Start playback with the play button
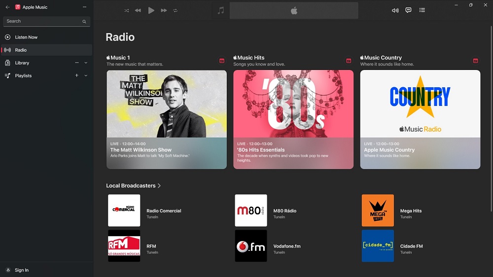This screenshot has height=277, width=493. point(151,10)
